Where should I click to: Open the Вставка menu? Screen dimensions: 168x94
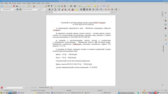(x=14, y=3)
